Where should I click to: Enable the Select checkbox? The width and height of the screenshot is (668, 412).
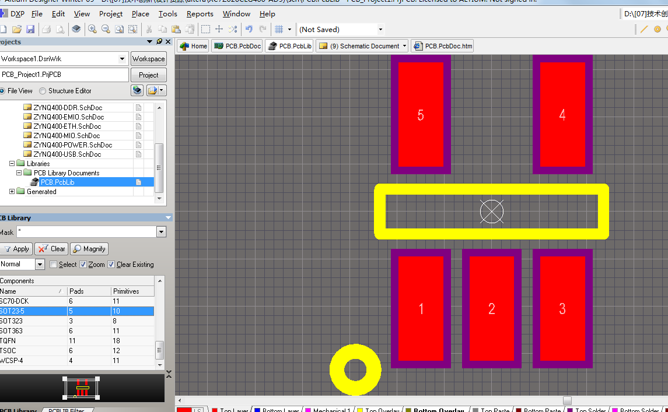click(53, 265)
